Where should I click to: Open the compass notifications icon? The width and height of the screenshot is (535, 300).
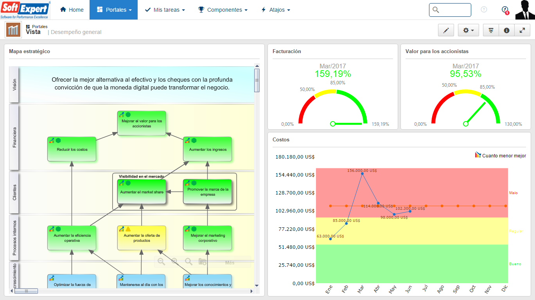(x=505, y=10)
